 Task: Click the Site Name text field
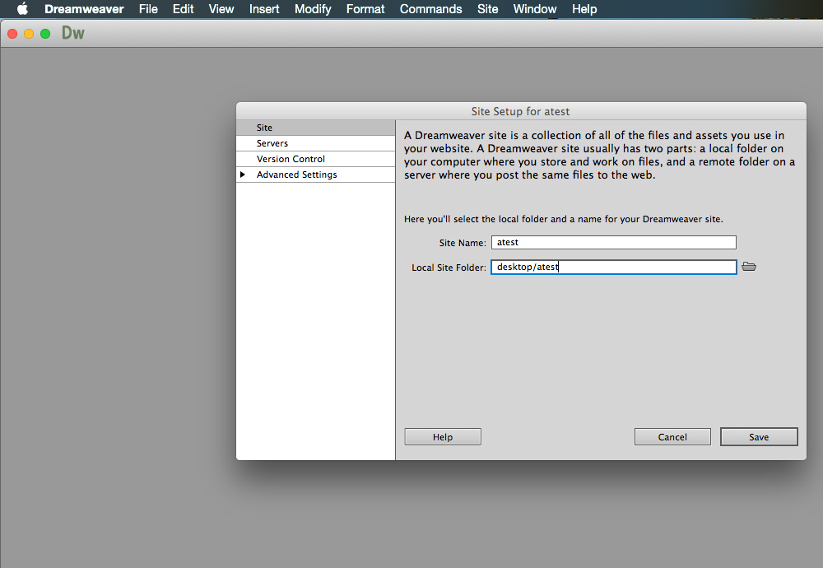[613, 243]
